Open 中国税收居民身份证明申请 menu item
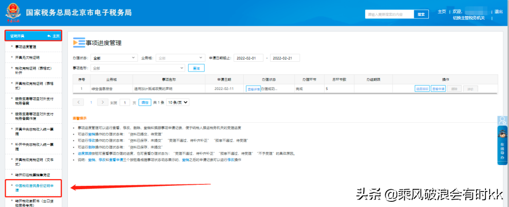The height and width of the screenshot is (207, 509). 34,188
